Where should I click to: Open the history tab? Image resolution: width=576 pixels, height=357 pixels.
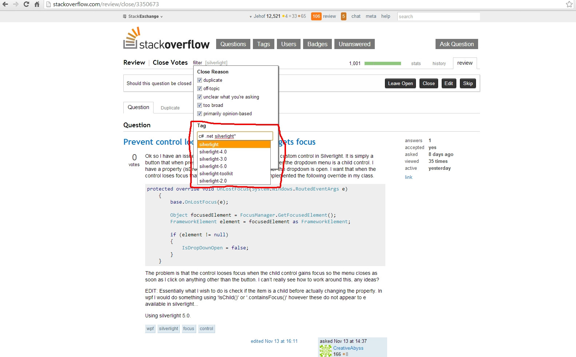pos(439,64)
